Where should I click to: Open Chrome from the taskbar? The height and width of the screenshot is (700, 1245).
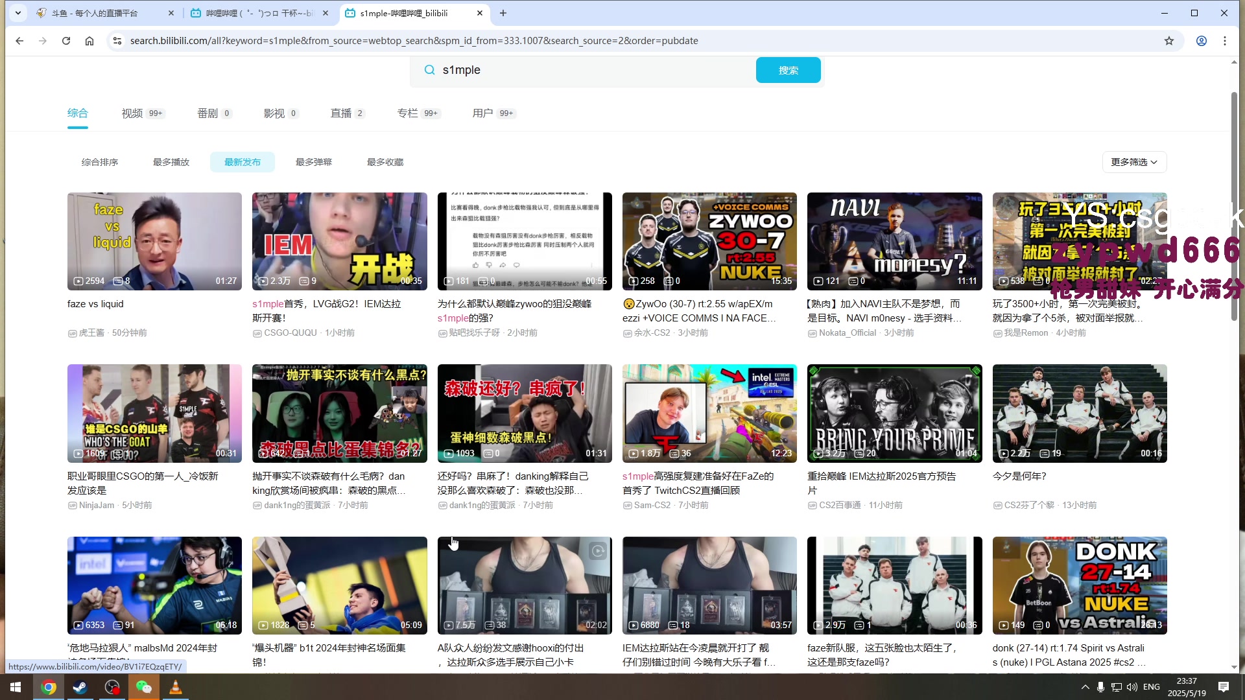pos(49,687)
